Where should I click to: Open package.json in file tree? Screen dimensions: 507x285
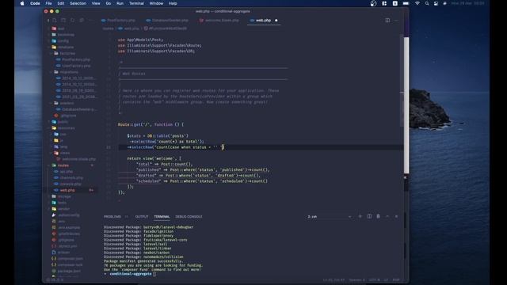(70, 271)
